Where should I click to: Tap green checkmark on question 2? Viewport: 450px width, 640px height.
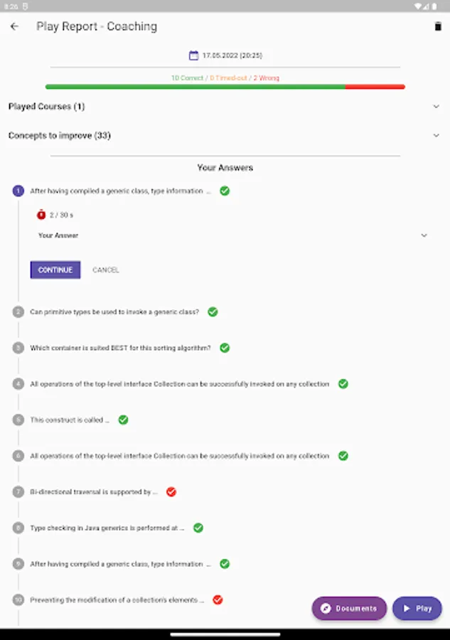tap(213, 311)
